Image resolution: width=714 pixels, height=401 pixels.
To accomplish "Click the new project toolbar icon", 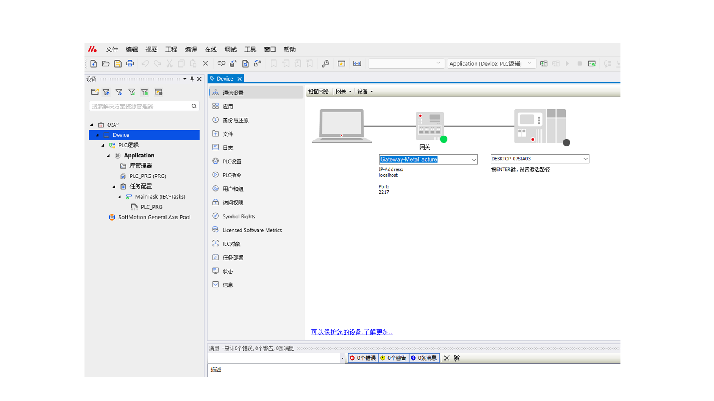I will pyautogui.click(x=94, y=64).
